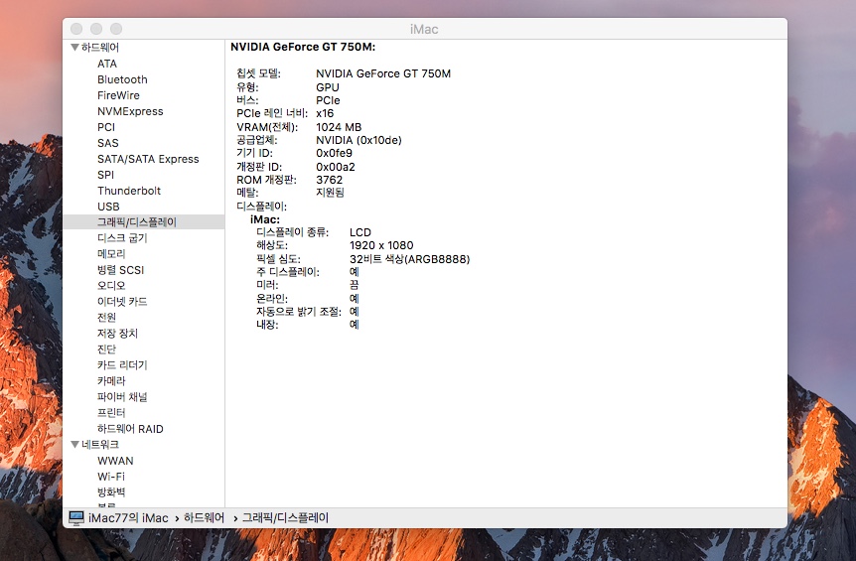This screenshot has width=856, height=561.
Task: Select ATA in the sidebar
Action: click(x=107, y=64)
